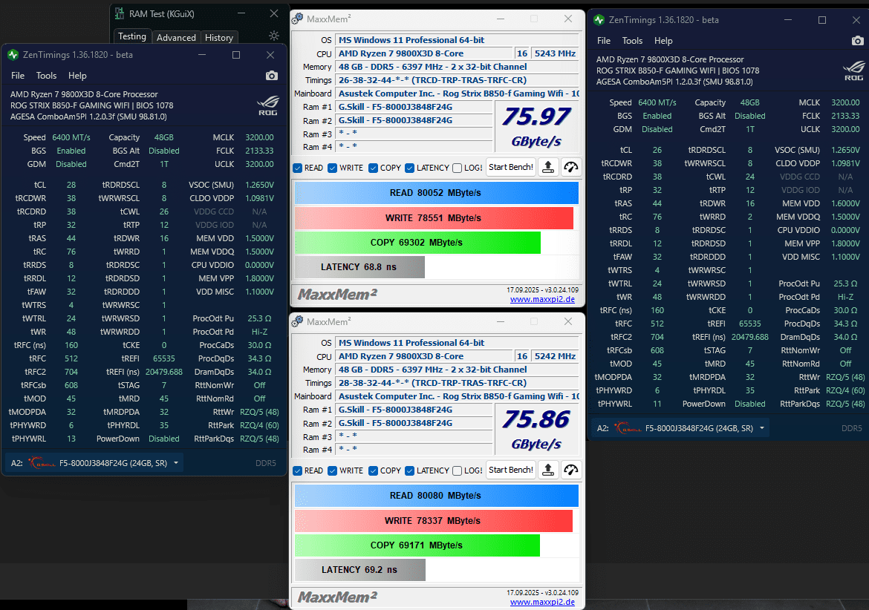Click the LATENCY 68.8 ns result bar

click(x=359, y=267)
